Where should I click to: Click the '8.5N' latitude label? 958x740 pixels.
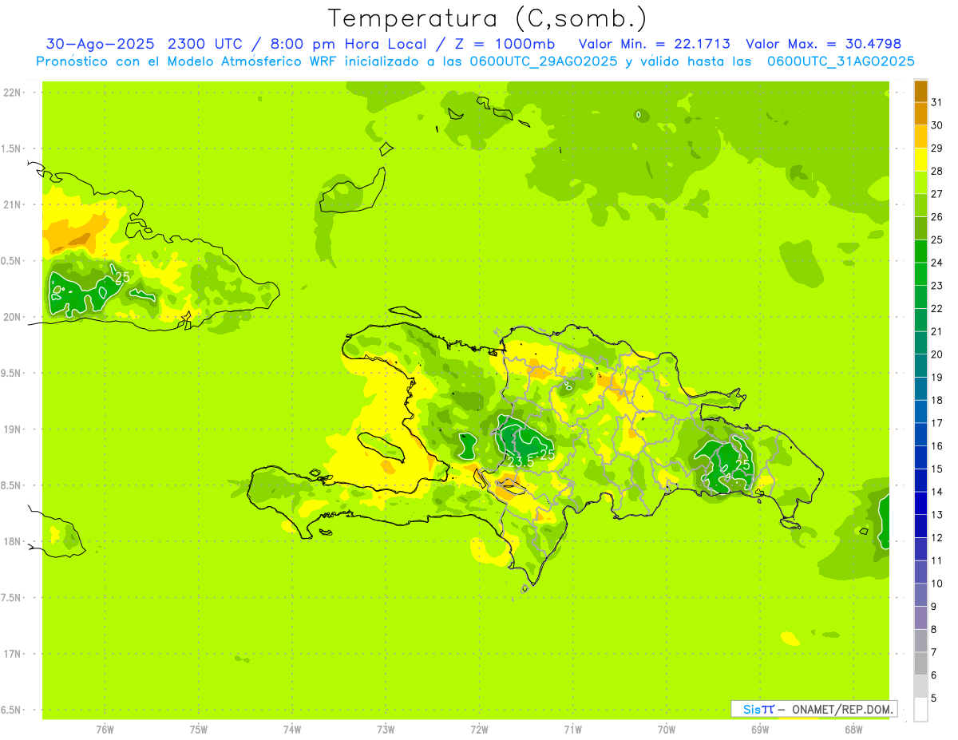pyautogui.click(x=12, y=485)
